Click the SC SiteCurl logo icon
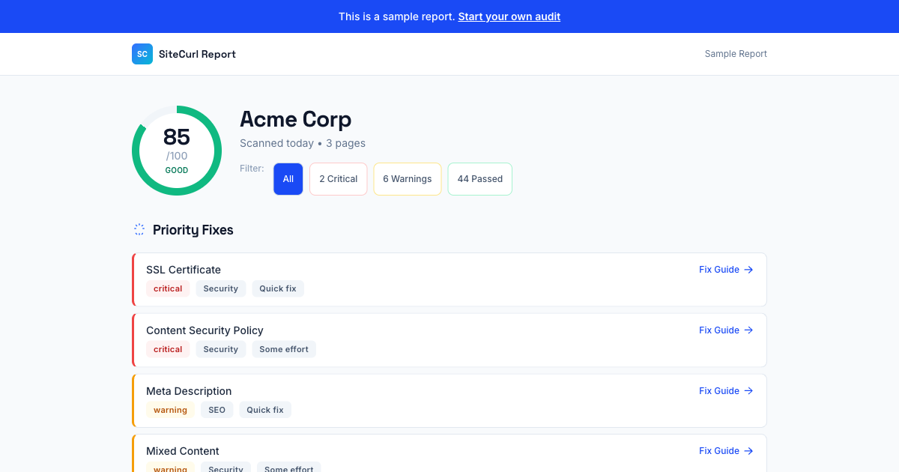 tap(142, 54)
